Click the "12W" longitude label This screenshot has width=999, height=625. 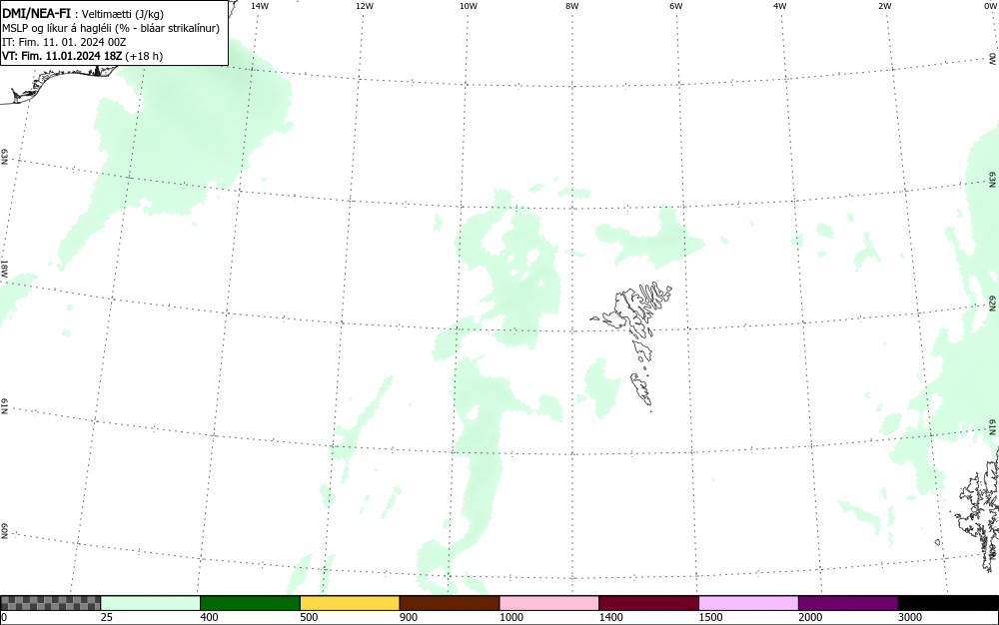364,6
